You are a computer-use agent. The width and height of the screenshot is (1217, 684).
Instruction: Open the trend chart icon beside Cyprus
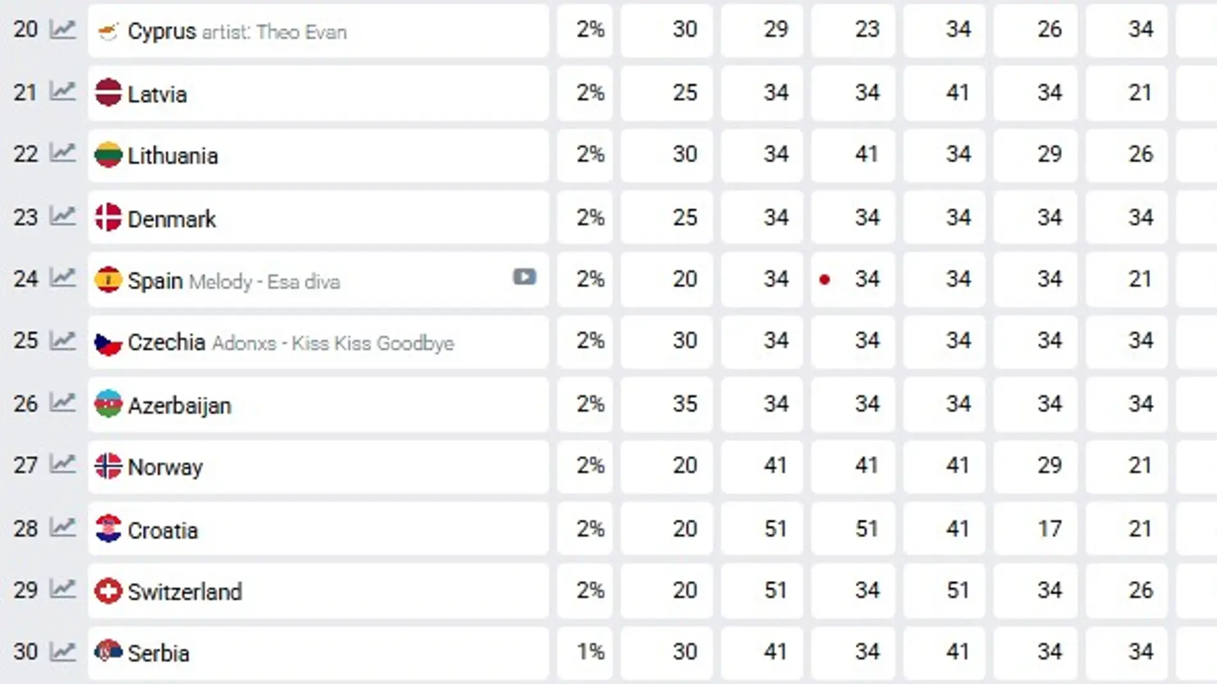point(63,30)
